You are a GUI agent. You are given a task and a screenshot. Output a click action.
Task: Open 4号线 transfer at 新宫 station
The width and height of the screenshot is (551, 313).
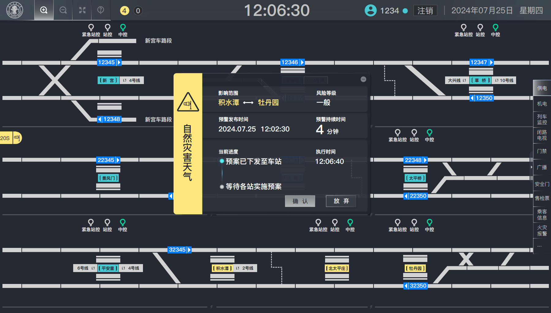click(x=132, y=80)
